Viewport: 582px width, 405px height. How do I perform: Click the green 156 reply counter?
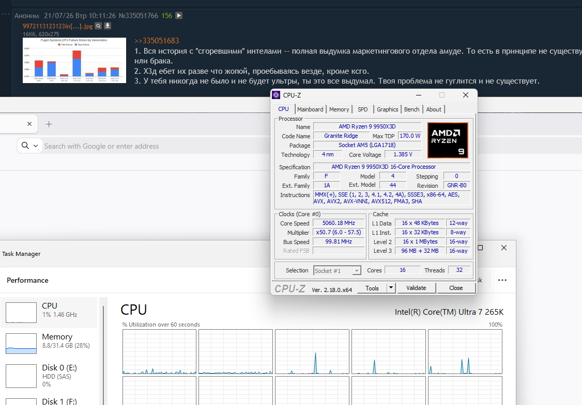(x=166, y=15)
